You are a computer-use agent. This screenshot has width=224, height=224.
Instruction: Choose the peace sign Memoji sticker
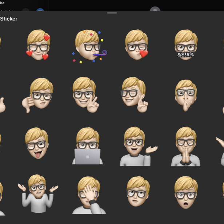(x=86, y=95)
